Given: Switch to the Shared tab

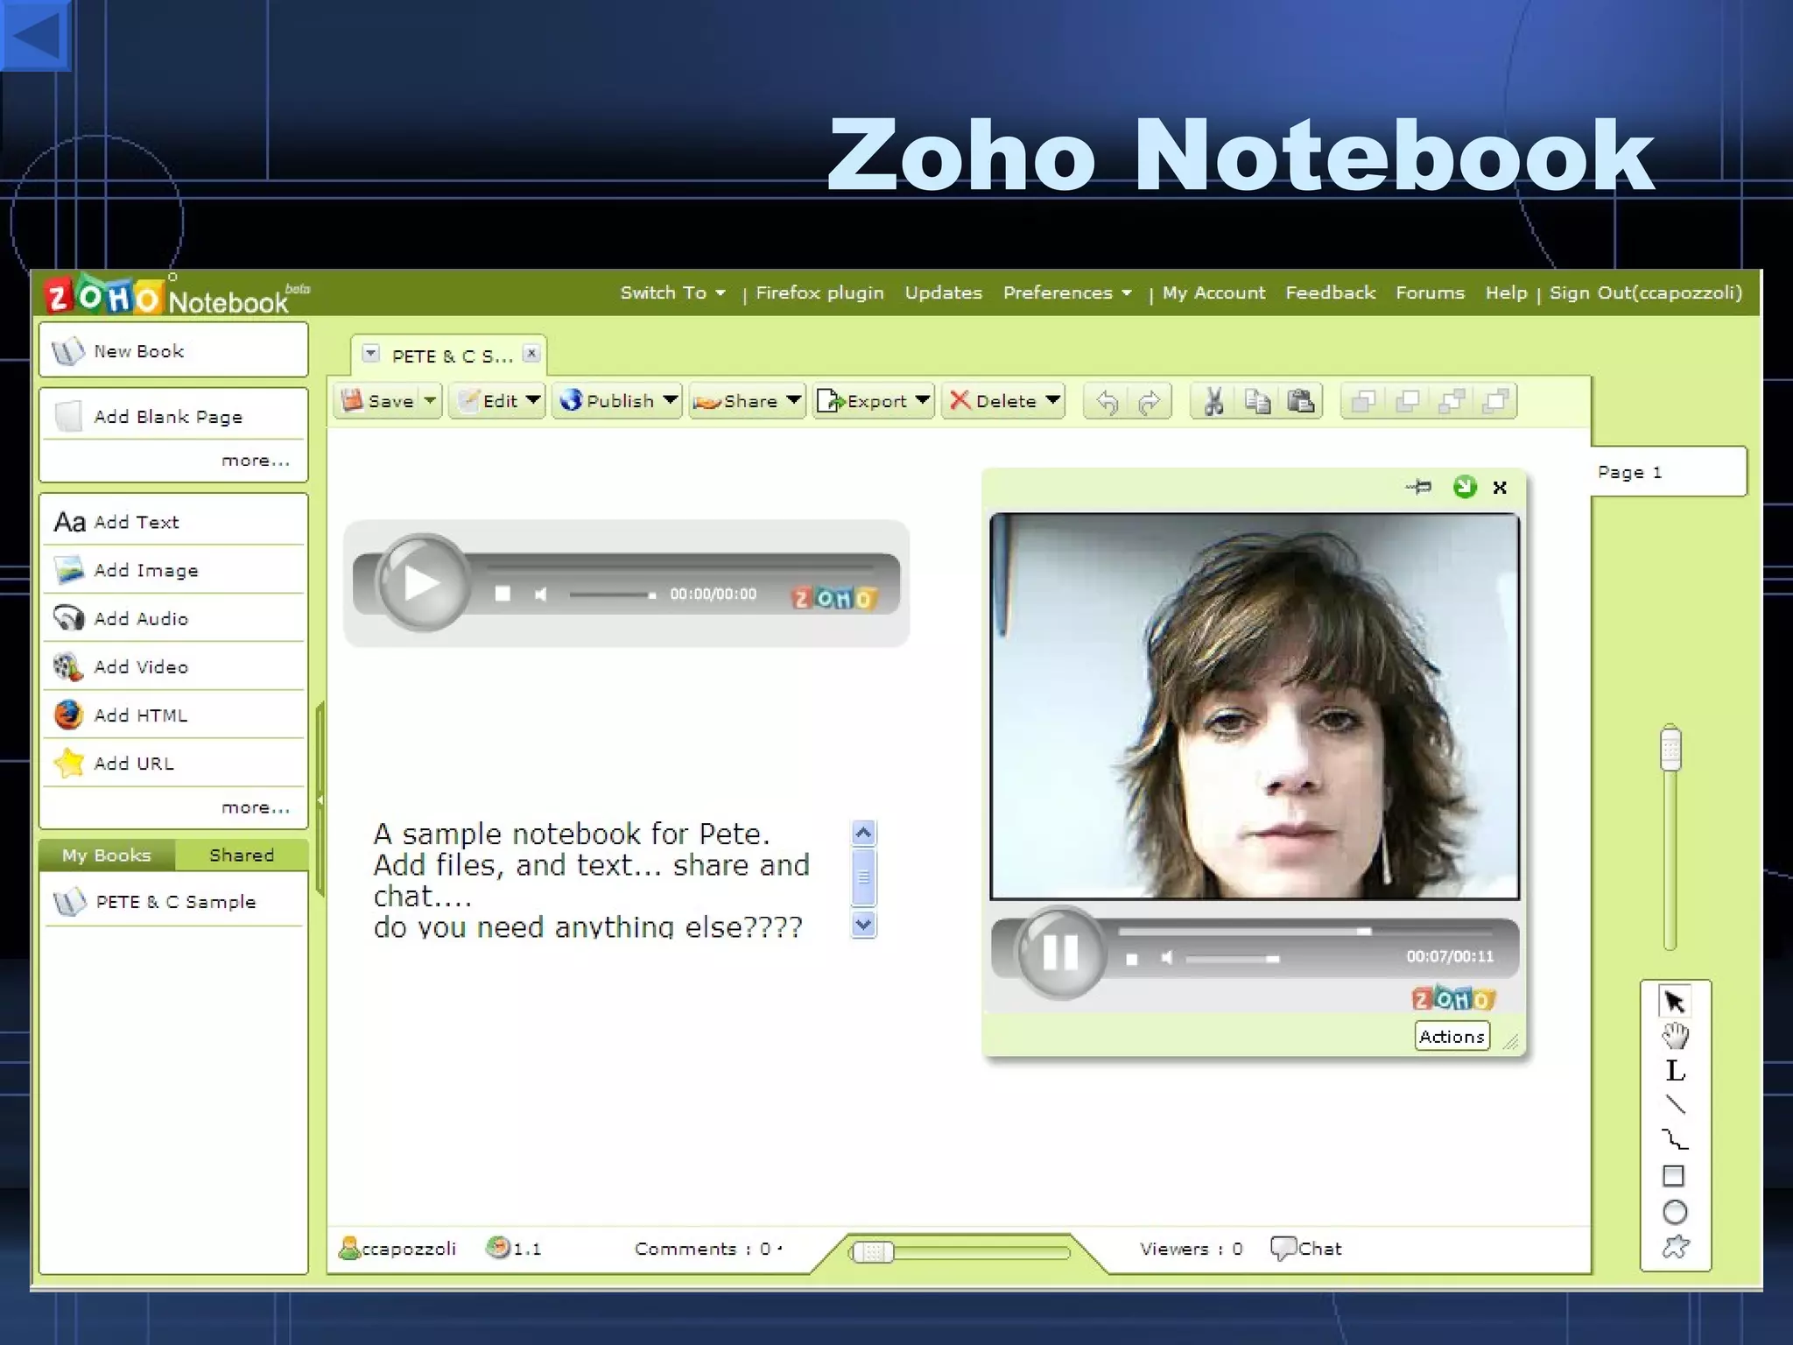Looking at the screenshot, I should 242,856.
